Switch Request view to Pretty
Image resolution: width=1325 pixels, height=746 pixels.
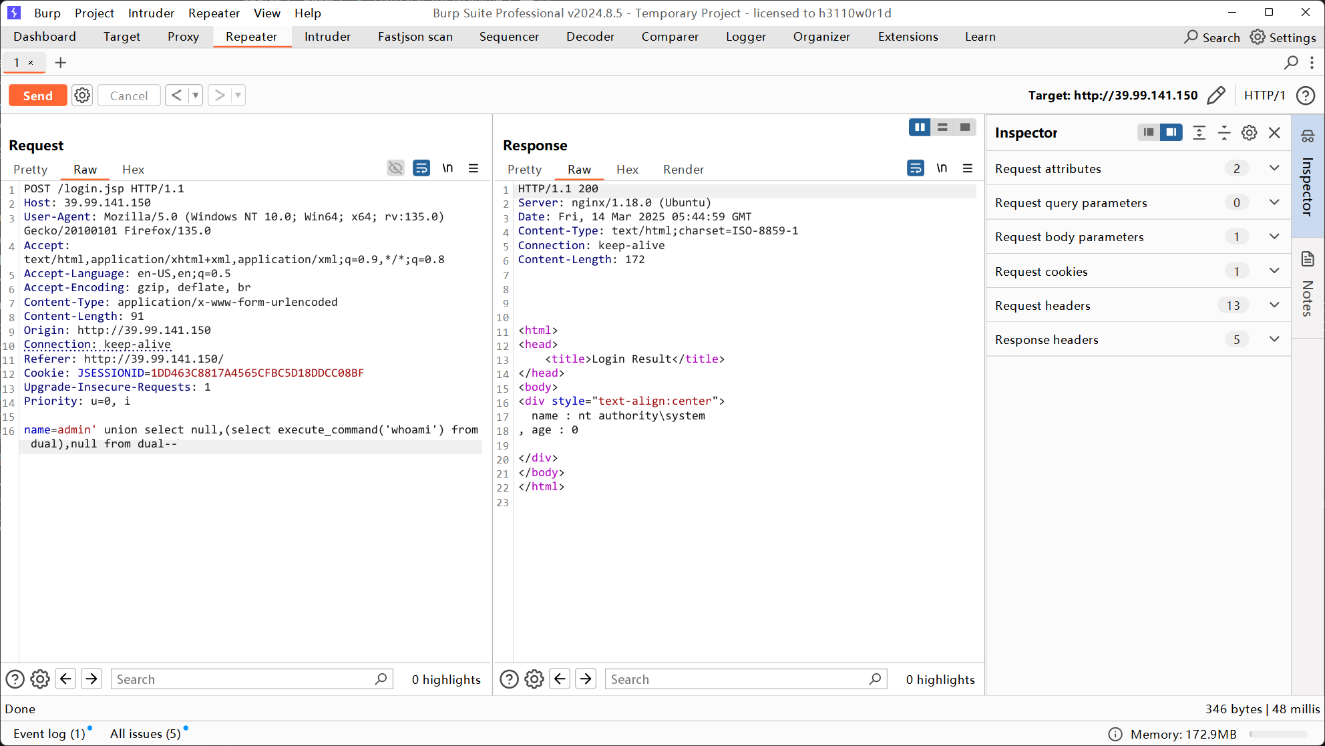(x=31, y=170)
